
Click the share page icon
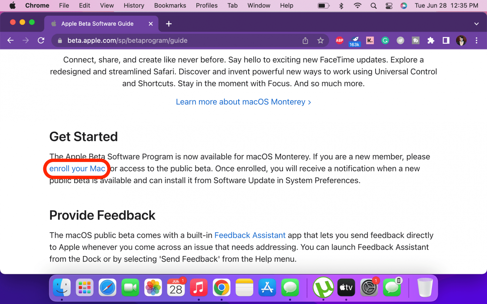[305, 40]
